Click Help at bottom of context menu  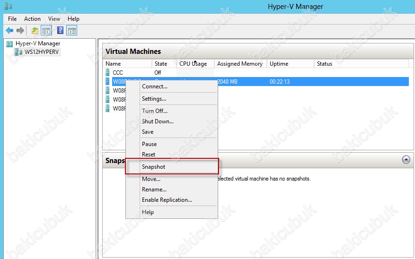(x=171, y=212)
